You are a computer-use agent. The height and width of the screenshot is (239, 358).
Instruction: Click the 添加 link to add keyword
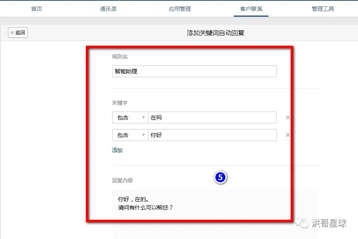tap(117, 150)
